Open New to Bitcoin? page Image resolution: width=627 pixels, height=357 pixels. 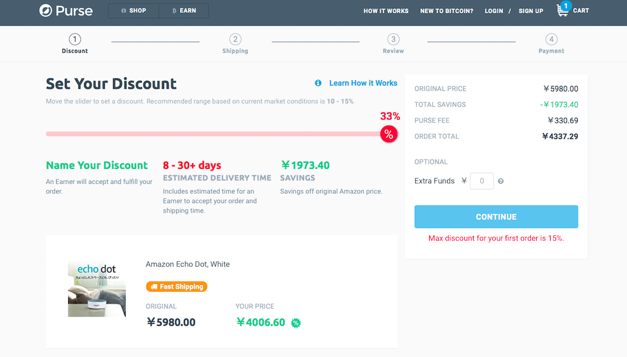446,11
